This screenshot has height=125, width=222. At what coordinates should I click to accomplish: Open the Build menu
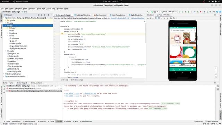(x=39, y=9)
